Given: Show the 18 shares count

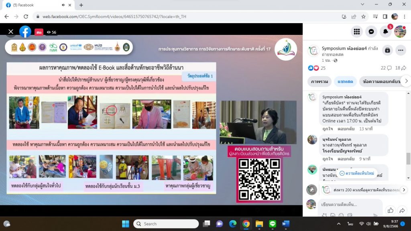Looking at the screenshot, I should pos(401,68).
